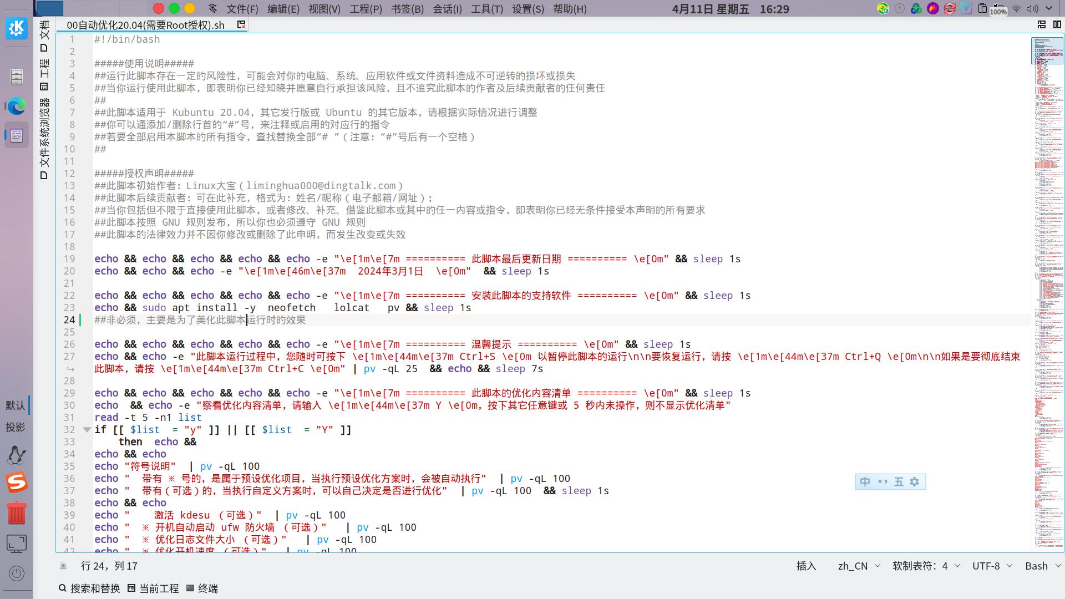Open the UTF-8 encoding dropdown
Image resolution: width=1065 pixels, height=599 pixels.
click(992, 566)
